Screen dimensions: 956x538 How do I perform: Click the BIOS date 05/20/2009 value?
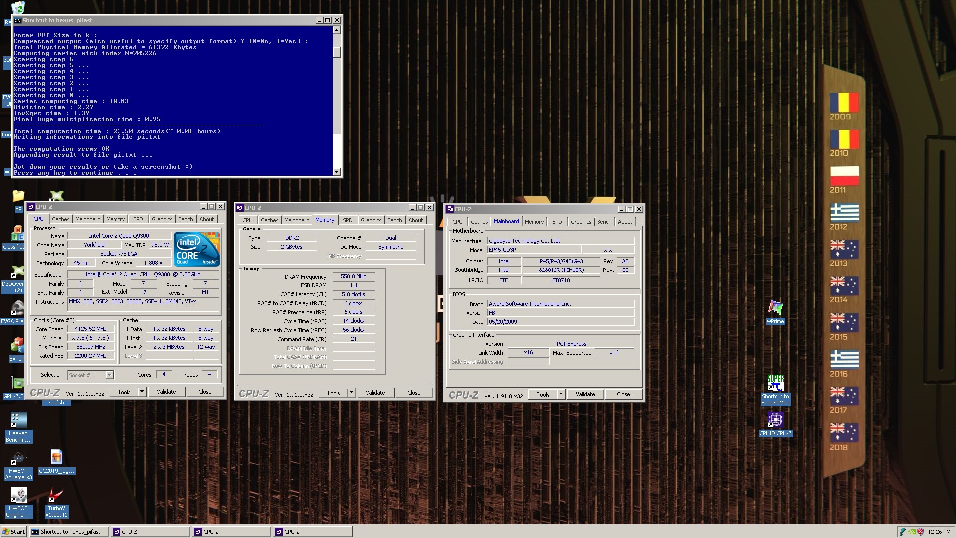pos(561,322)
